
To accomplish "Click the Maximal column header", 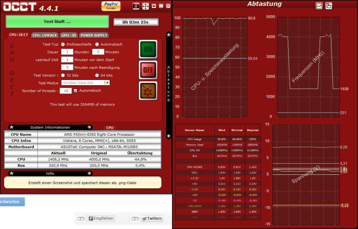I will click(x=253, y=130).
